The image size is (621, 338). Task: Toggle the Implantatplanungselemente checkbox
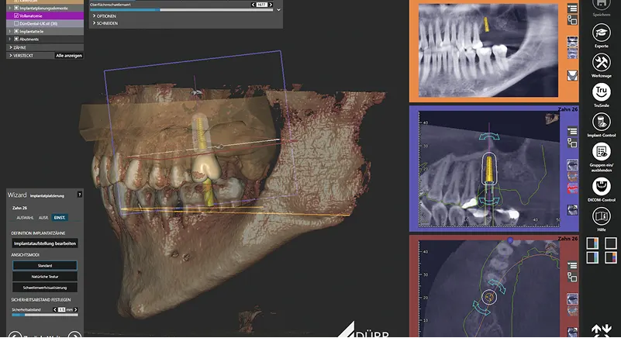pyautogui.click(x=16, y=8)
